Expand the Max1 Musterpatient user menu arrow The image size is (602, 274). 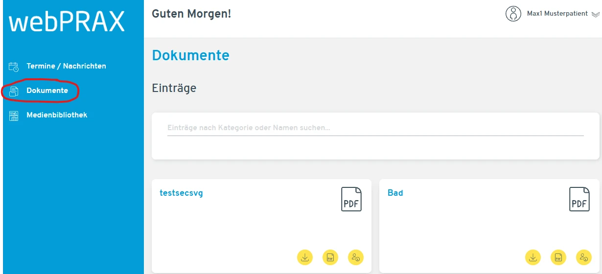point(595,15)
